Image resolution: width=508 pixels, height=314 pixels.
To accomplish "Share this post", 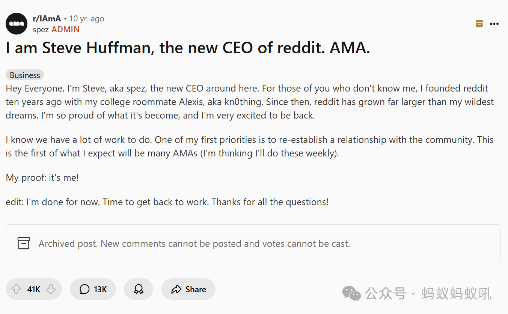I will [188, 289].
